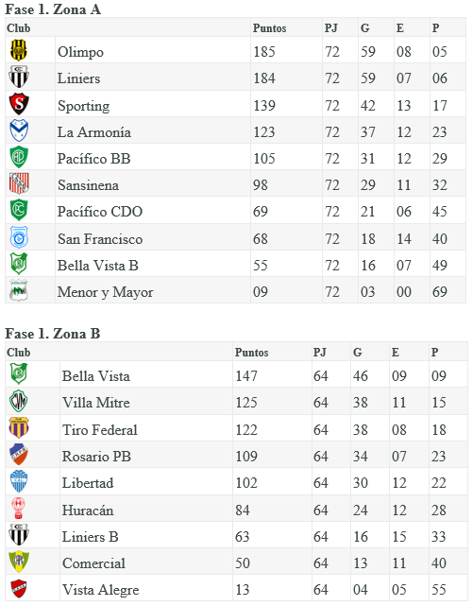Select the Fase 1. Zona B heading
The width and height of the screenshot is (473, 606).
[x=53, y=334]
